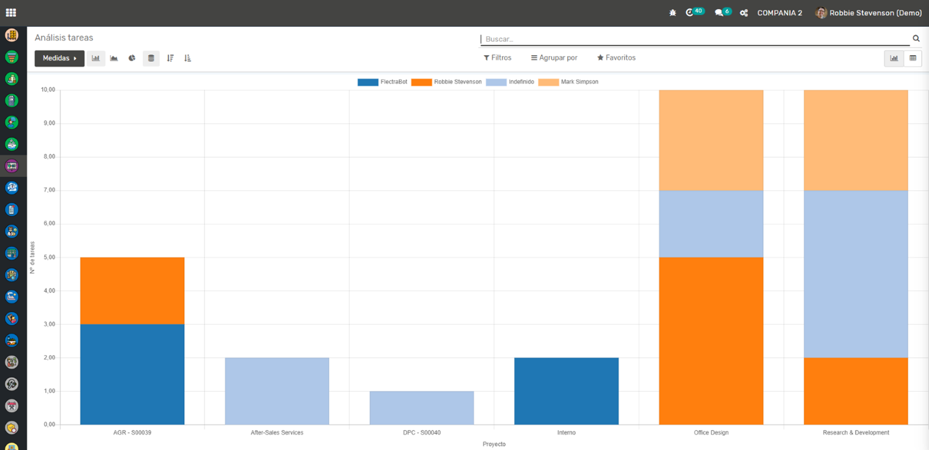
Task: Open Robbie Stevenson user menu
Action: coord(868,13)
